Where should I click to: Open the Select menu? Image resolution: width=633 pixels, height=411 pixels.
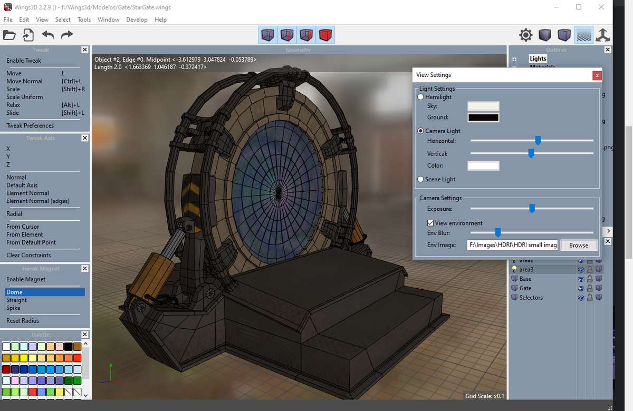click(x=63, y=19)
